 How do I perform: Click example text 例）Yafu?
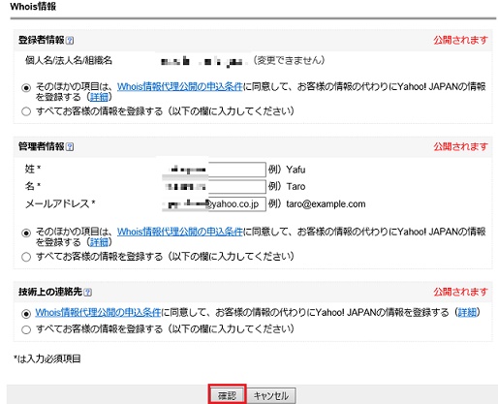coord(287,170)
